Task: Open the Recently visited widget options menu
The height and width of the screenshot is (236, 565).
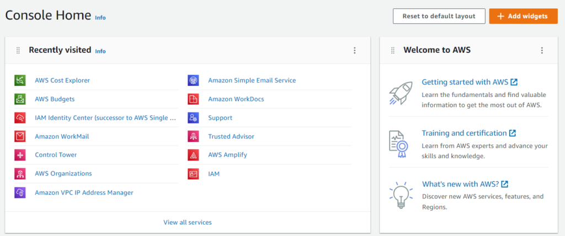Action: (355, 50)
